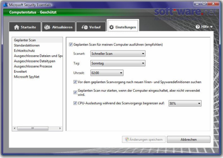Select 'Standardaktionen' in the settings list
This screenshot has height=158, width=223.
[37, 46]
